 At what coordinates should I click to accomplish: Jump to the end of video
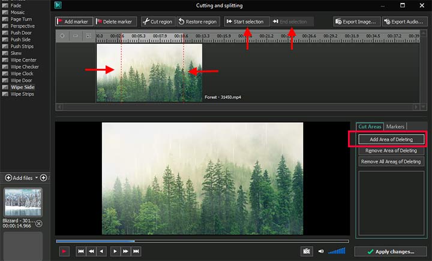point(136,251)
